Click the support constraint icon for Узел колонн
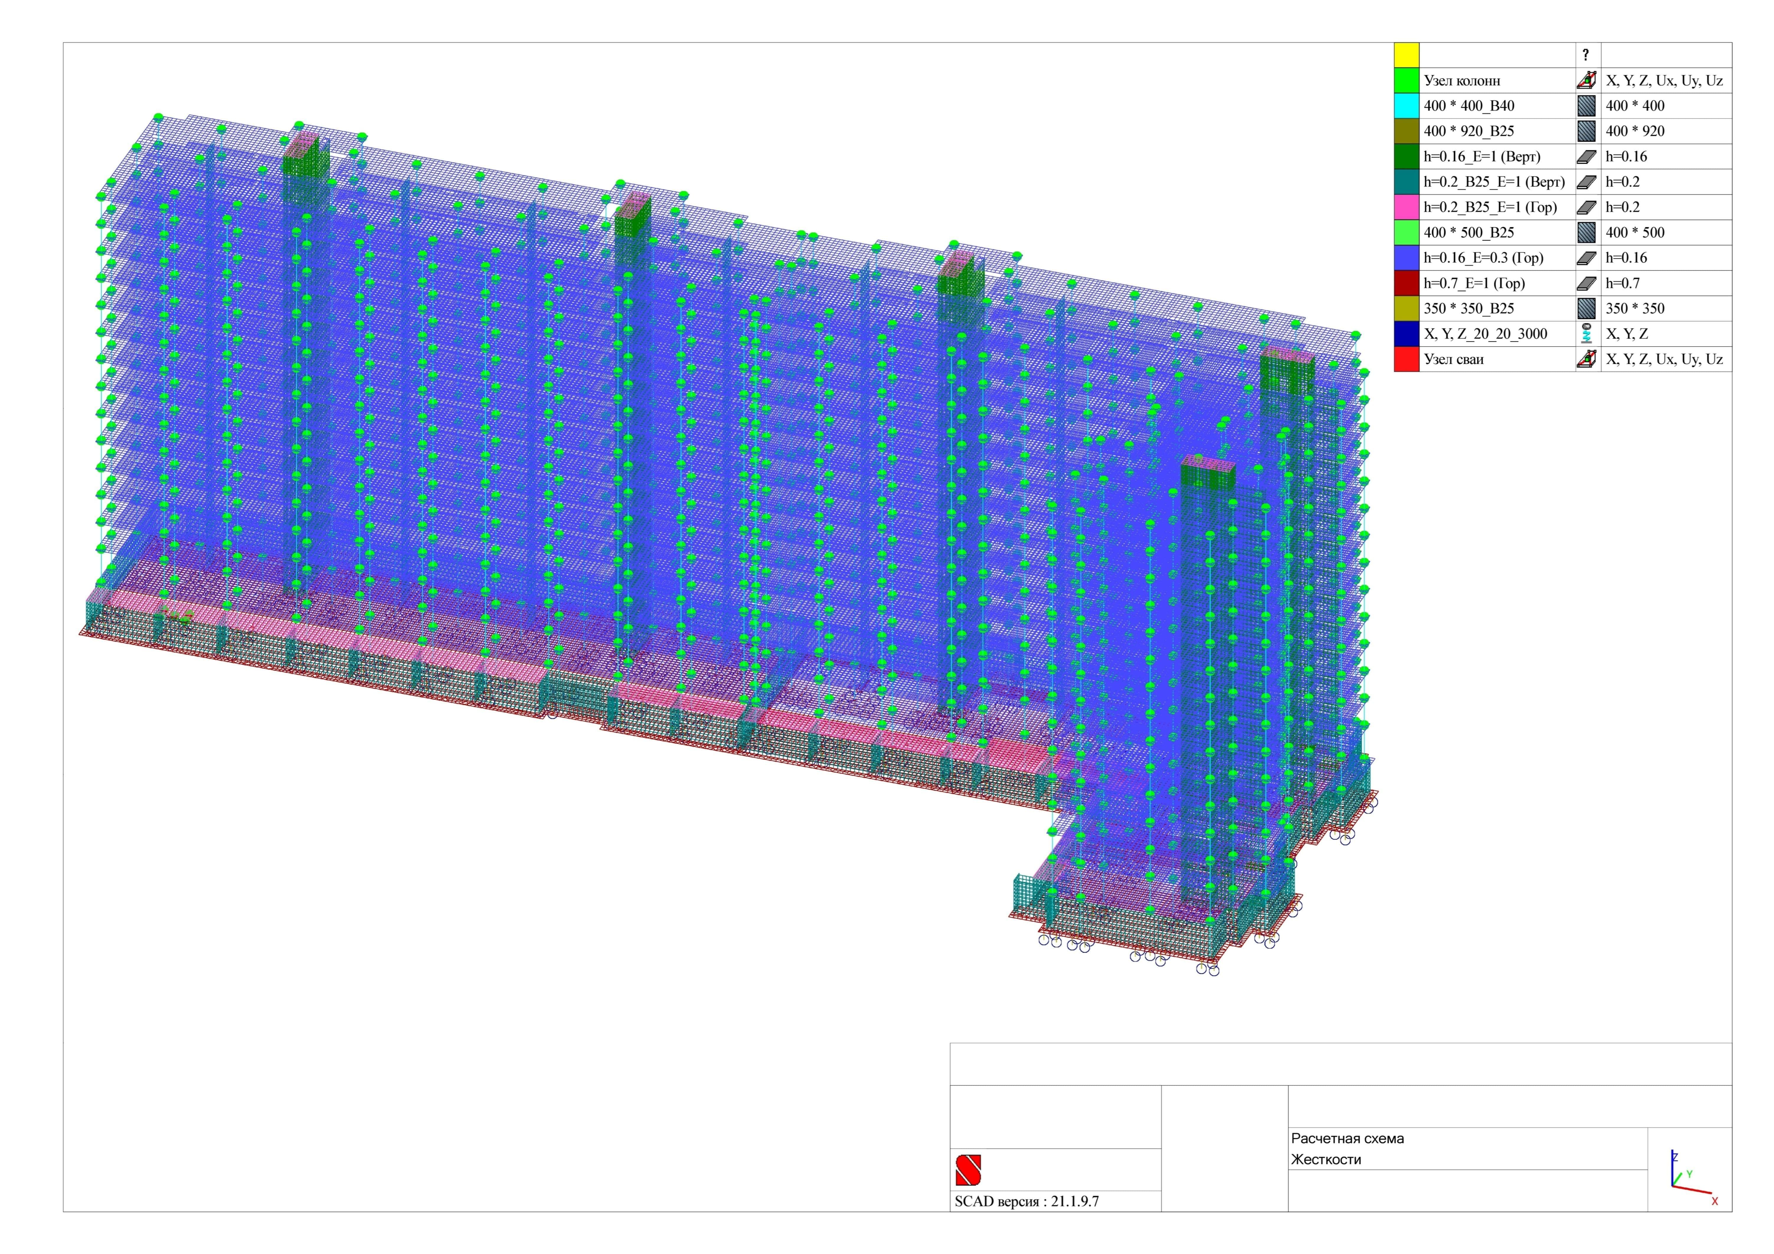The height and width of the screenshot is (1254, 1774). point(1586,80)
